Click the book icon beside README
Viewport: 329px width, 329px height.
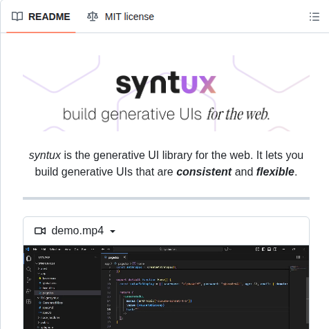click(x=17, y=17)
